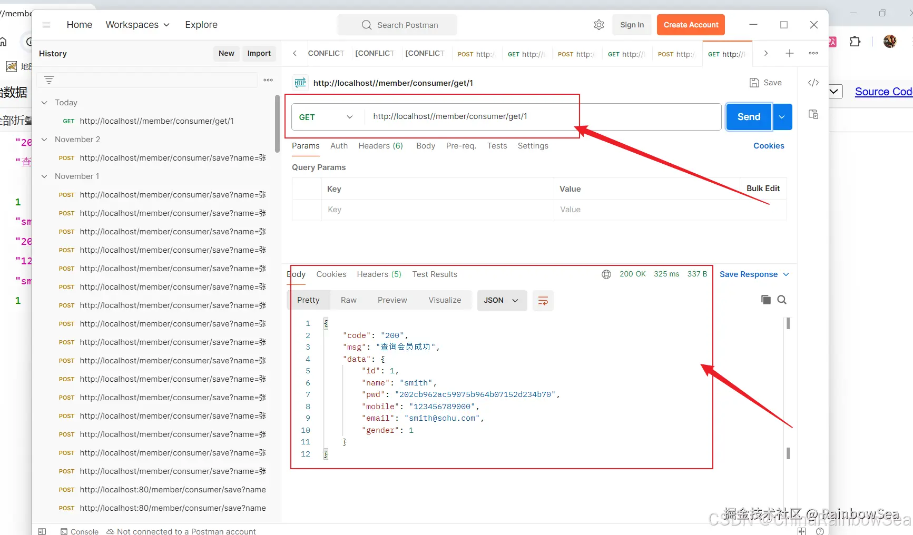Open tab options ellipsis menu
The height and width of the screenshot is (535, 913).
pyautogui.click(x=813, y=53)
